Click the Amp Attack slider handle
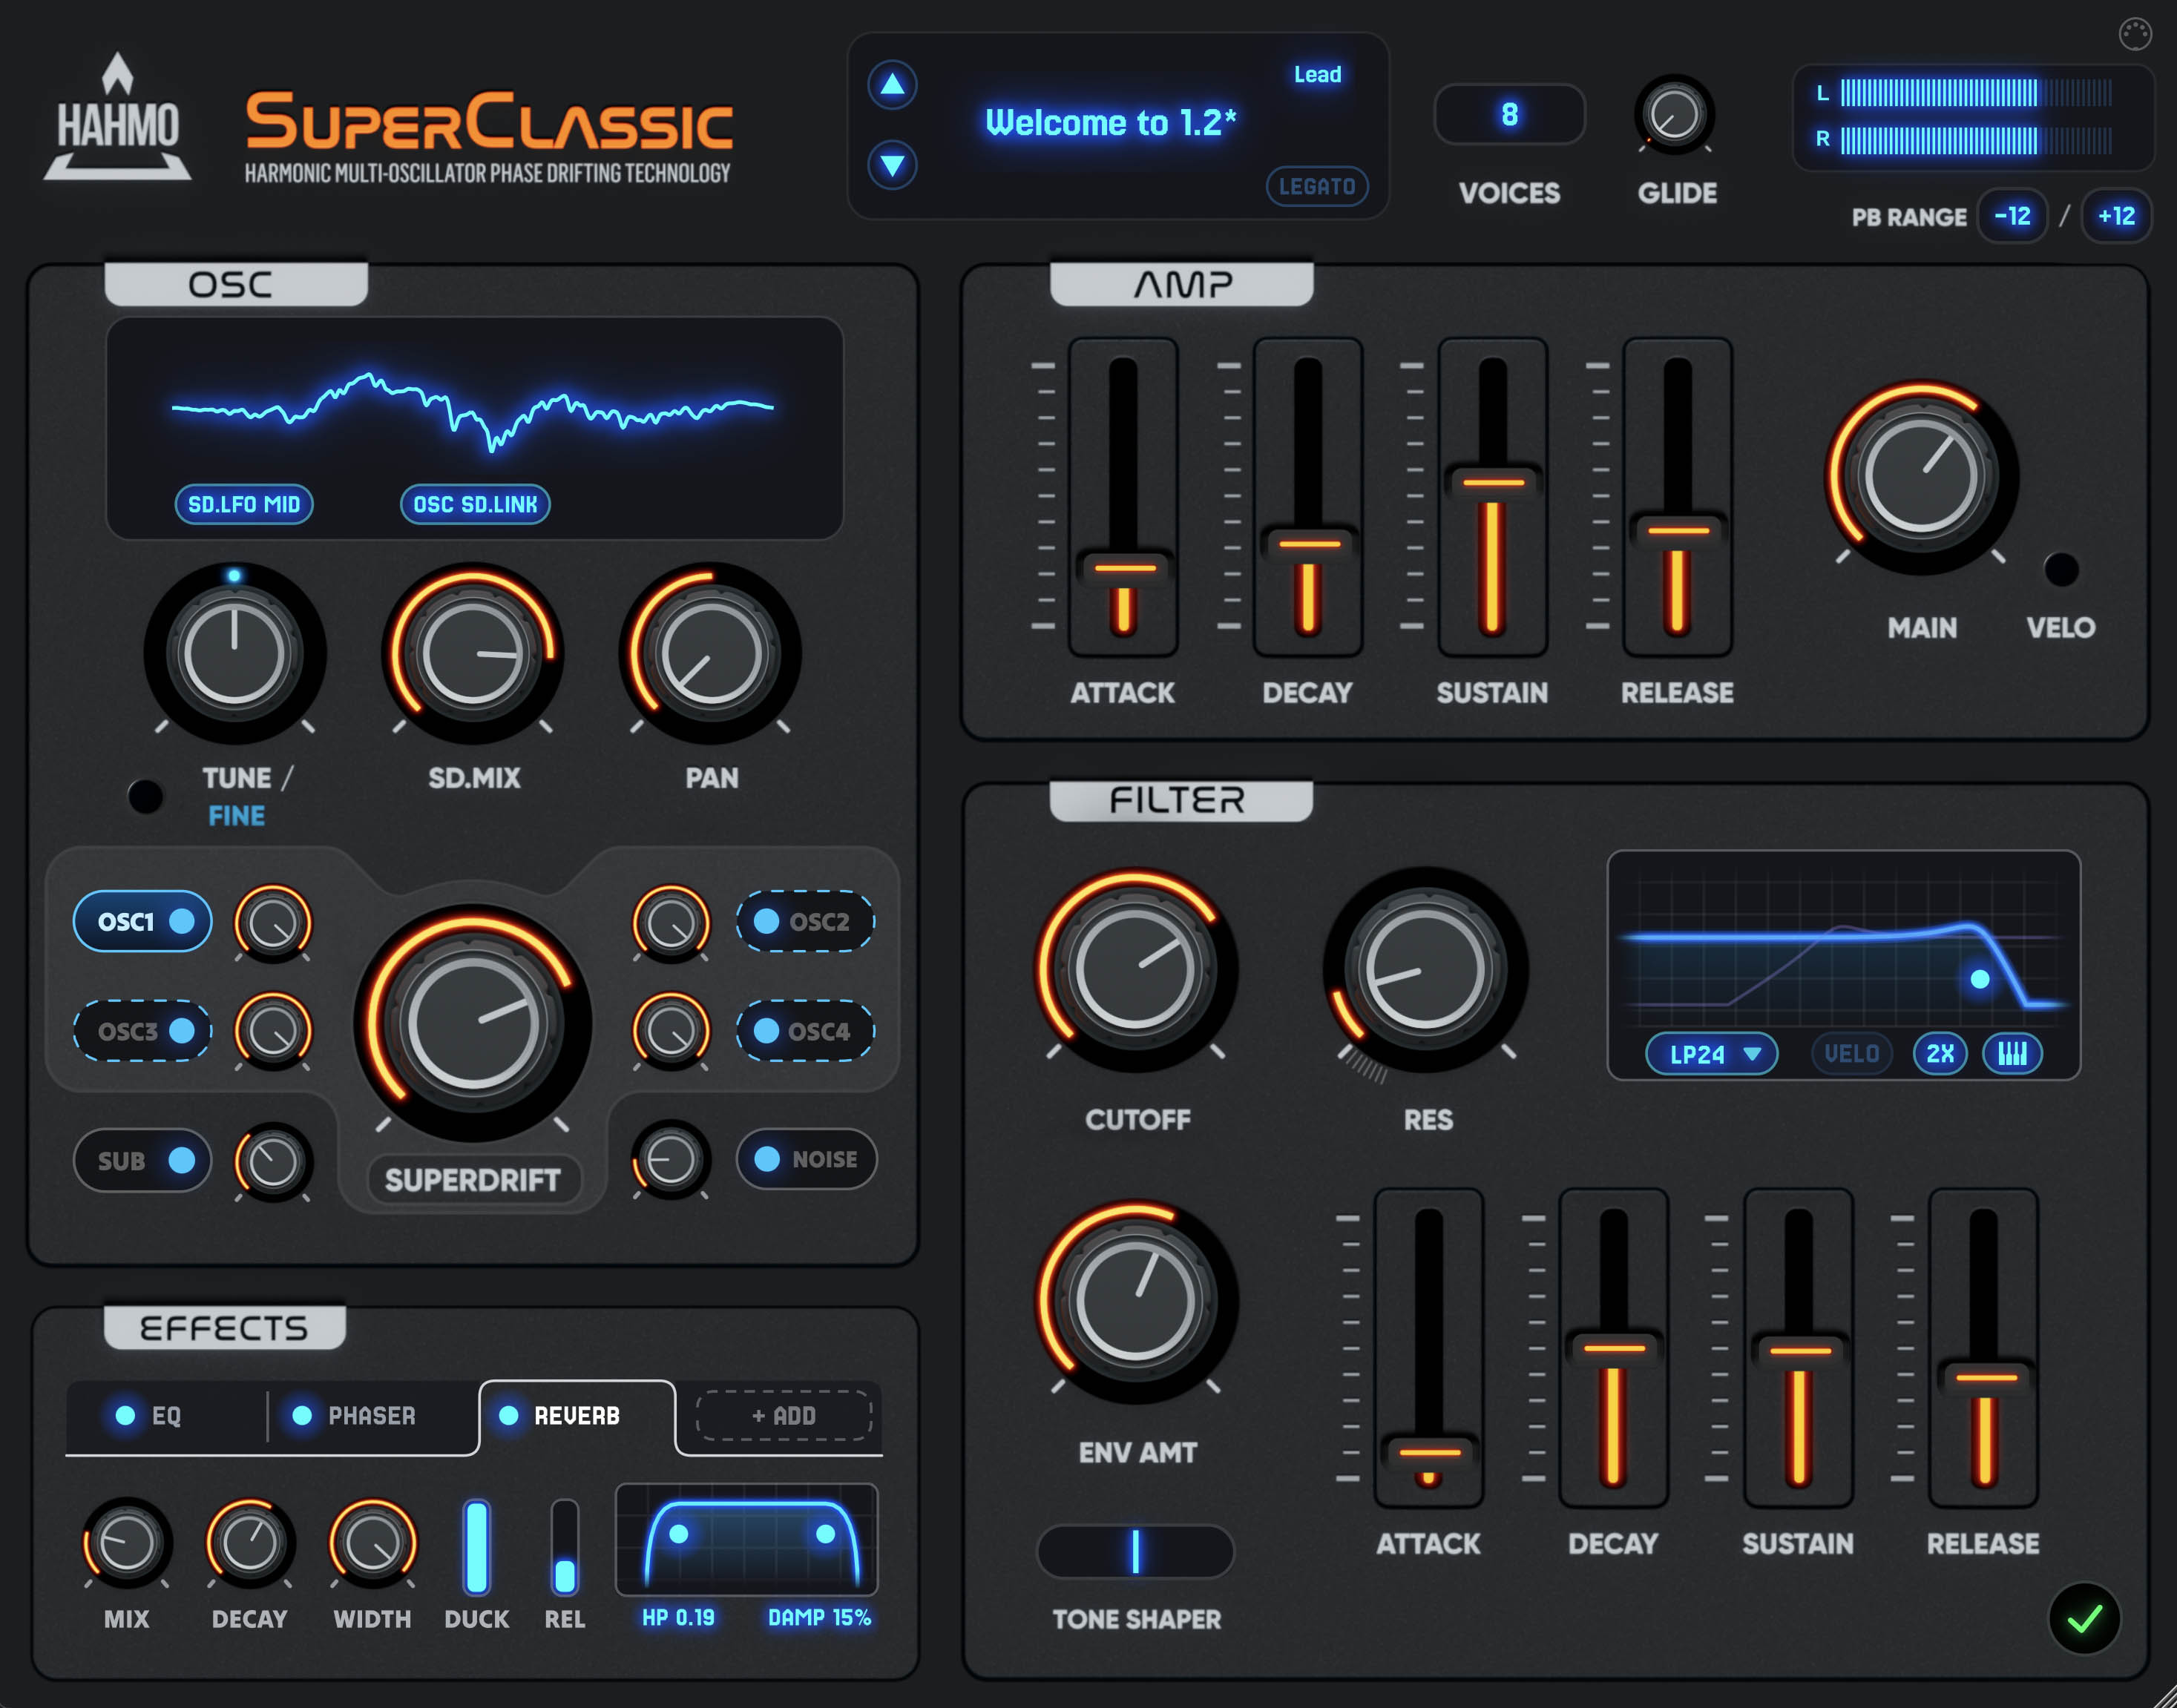The height and width of the screenshot is (1708, 2177). (1125, 568)
